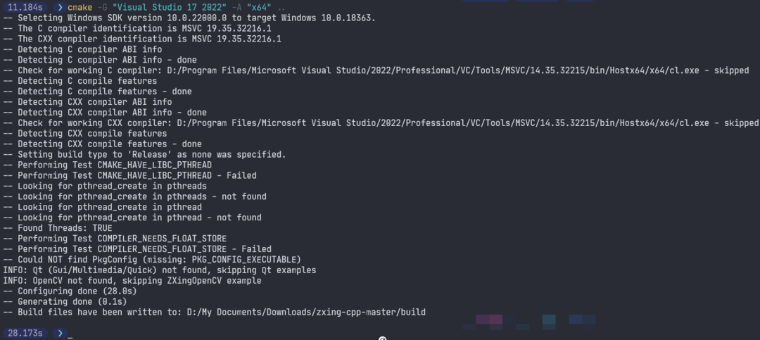Click the prompt chevron before cmake
Viewport: 760px width, 340px height.
click(59, 7)
